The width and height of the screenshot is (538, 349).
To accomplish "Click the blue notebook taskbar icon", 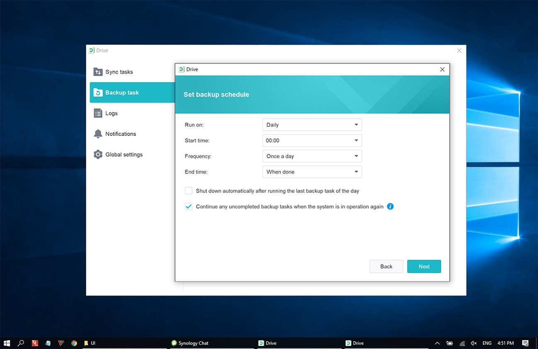I will point(48,343).
